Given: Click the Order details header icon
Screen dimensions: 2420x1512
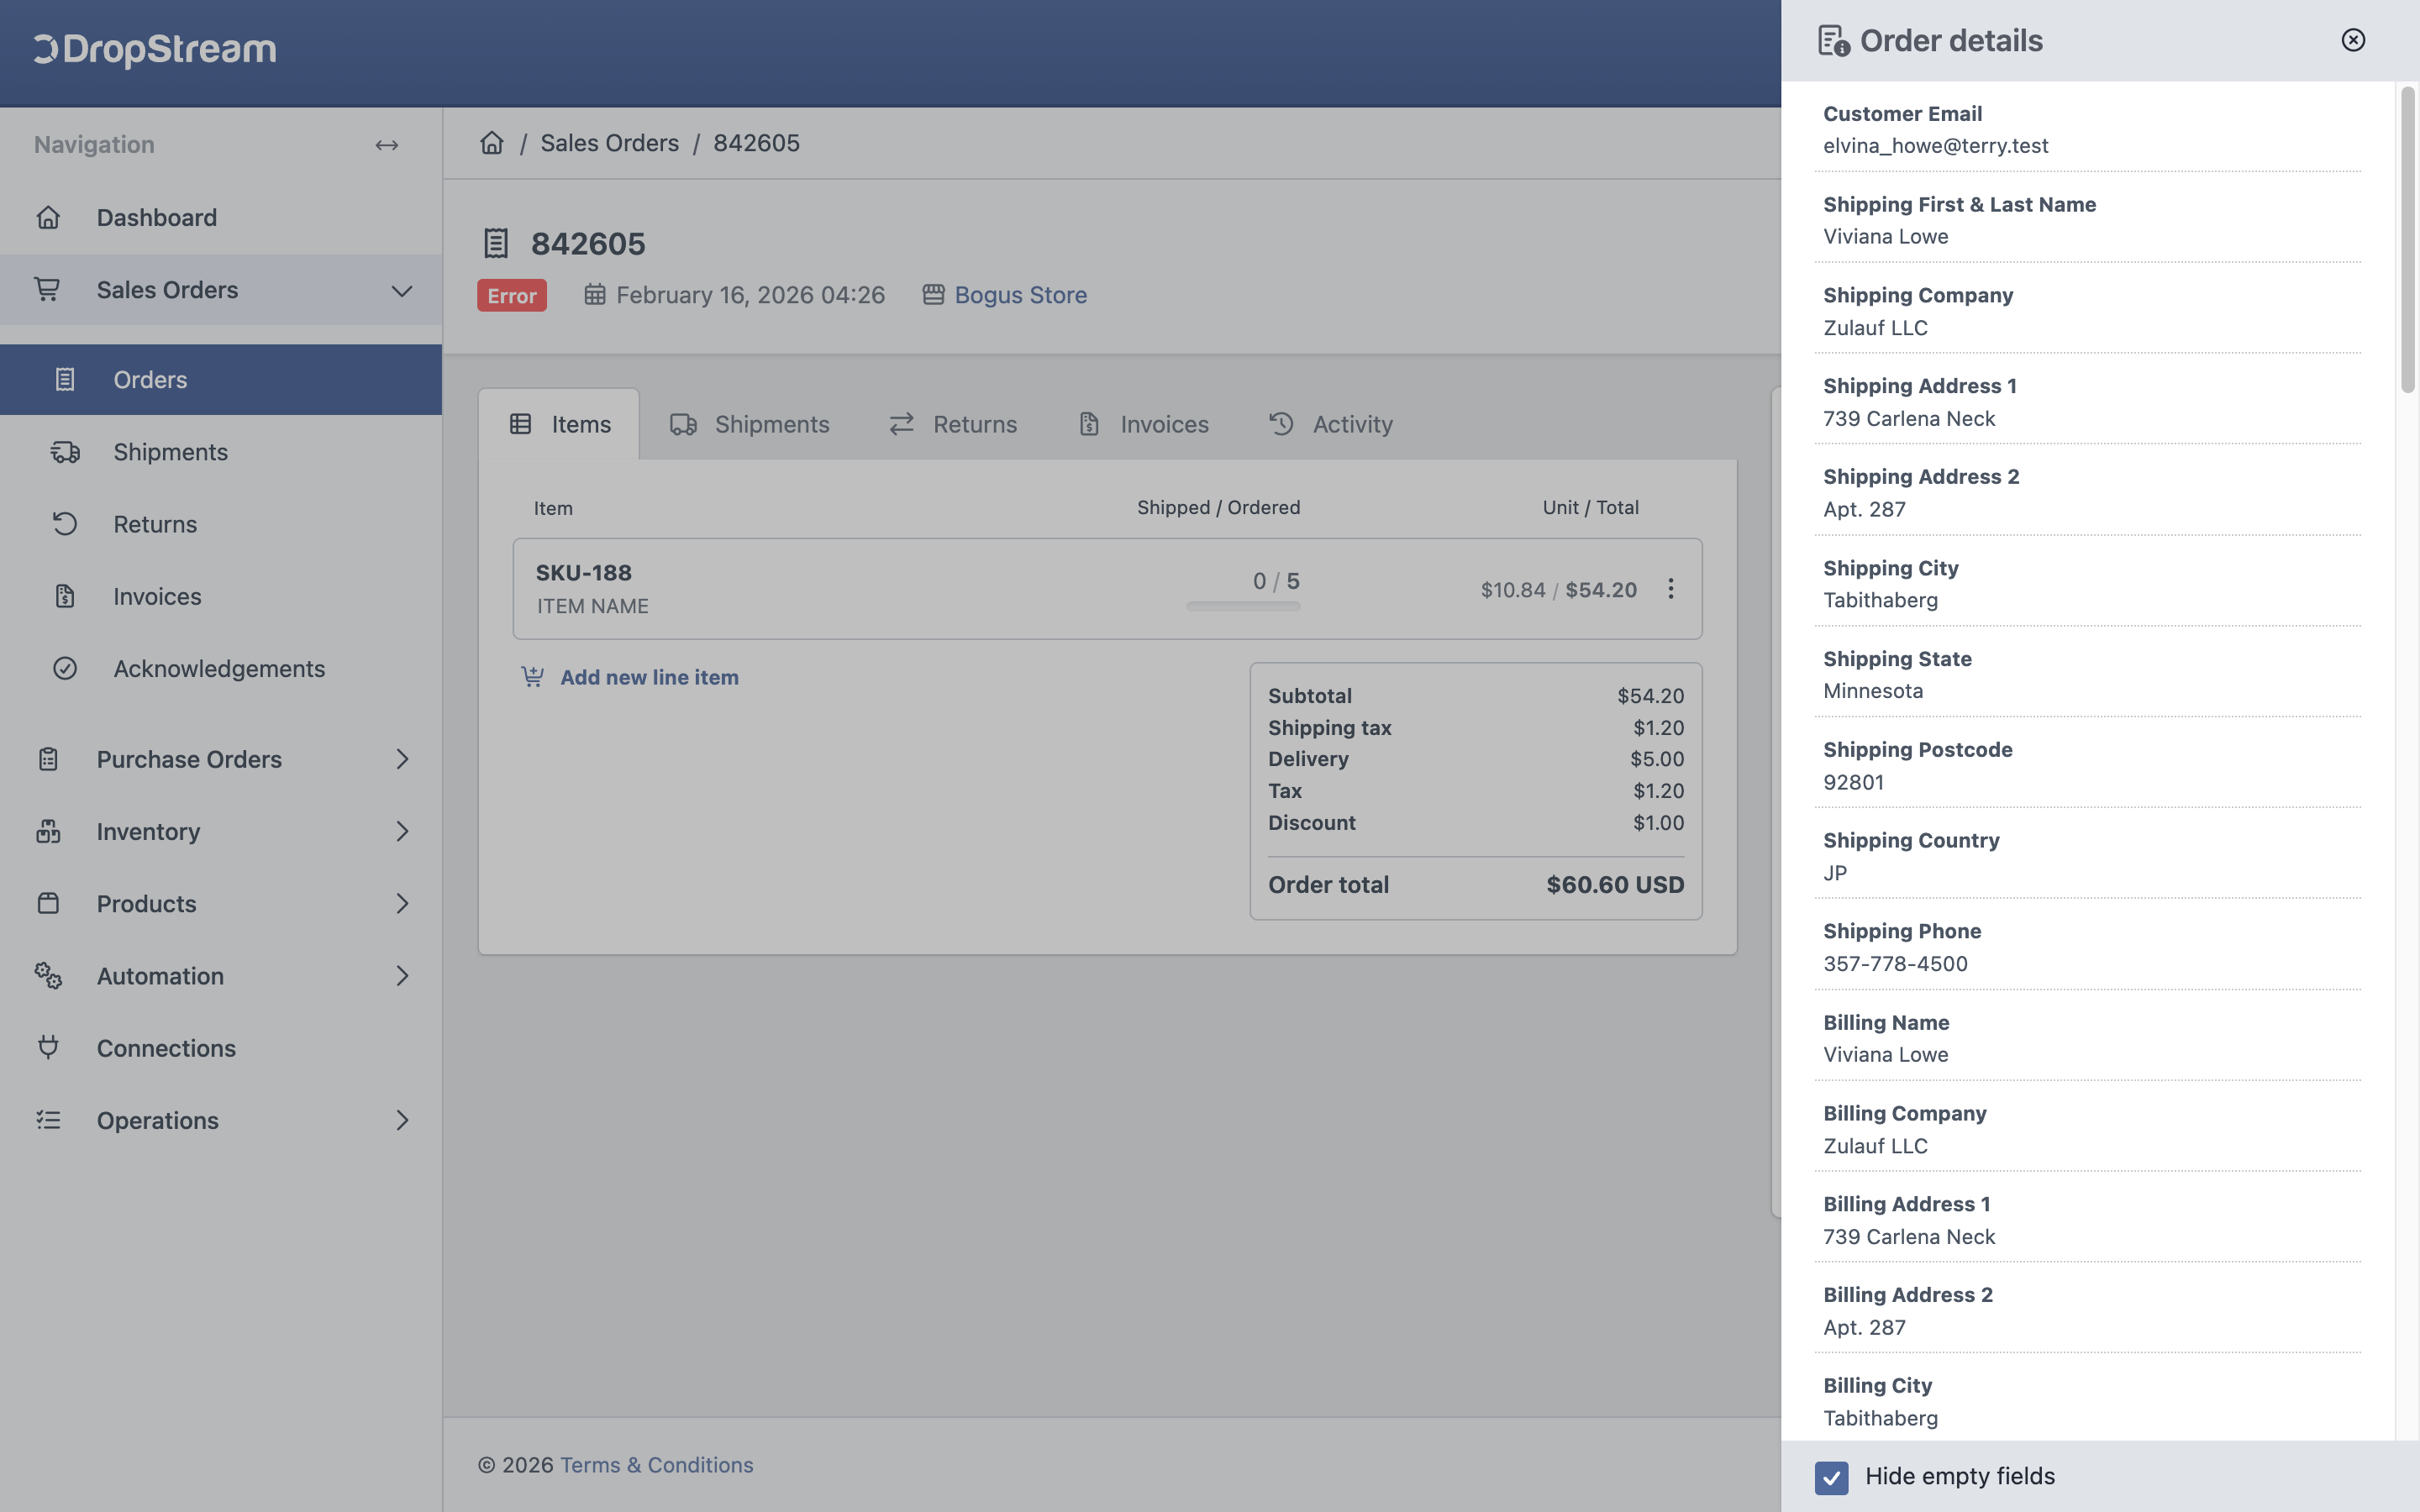Looking at the screenshot, I should (x=1833, y=41).
